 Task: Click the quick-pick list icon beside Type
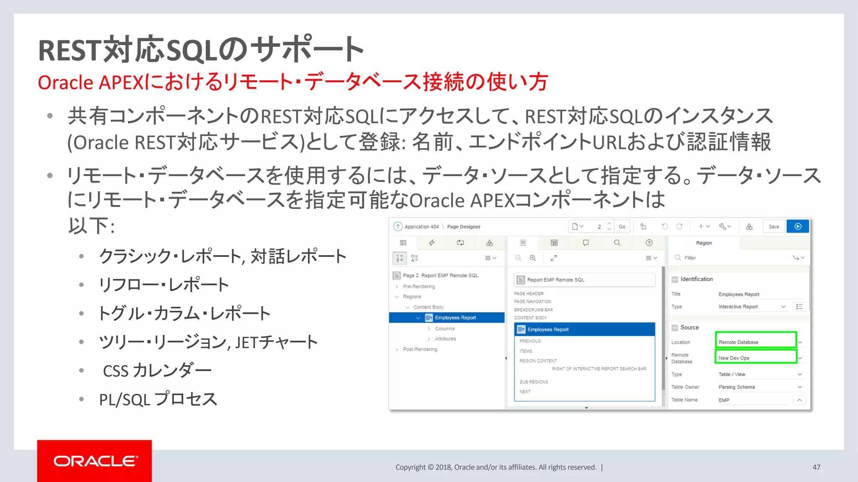pos(799,307)
